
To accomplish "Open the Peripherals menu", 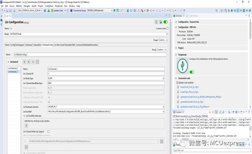I will (59, 6).
